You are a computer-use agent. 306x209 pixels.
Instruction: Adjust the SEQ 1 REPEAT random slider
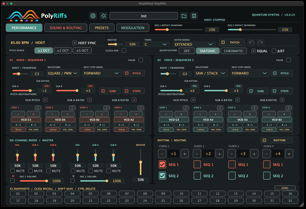click(179, 30)
